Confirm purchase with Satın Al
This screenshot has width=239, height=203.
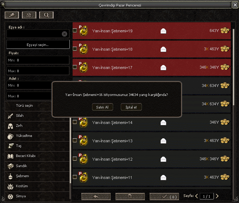coord(102,107)
